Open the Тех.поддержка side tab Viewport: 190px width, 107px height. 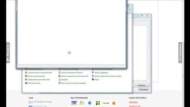click(x=180, y=53)
